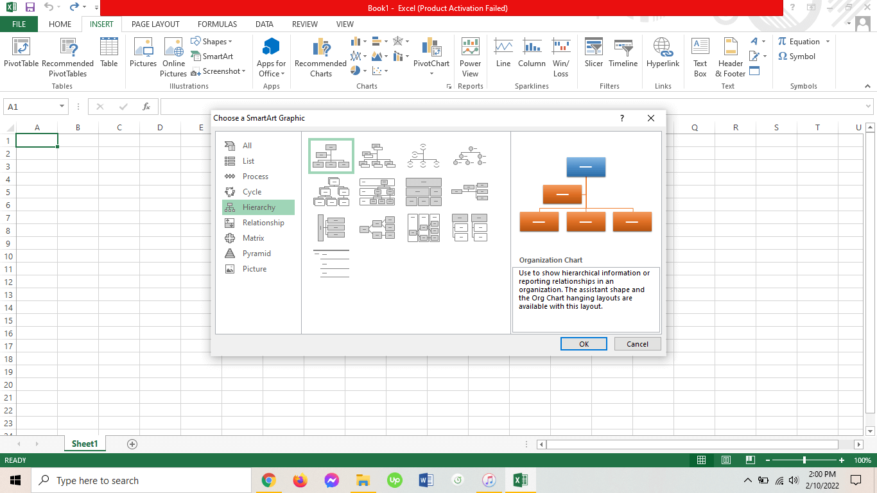
Task: Choose the Horizontal Multi-Level Hierarchy layout
Action: [331, 228]
